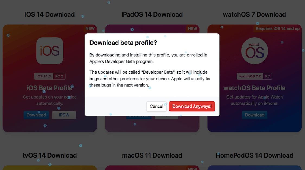Click the Cancel button in the dialog
Screen dimensions: 305x170
pyautogui.click(x=156, y=106)
